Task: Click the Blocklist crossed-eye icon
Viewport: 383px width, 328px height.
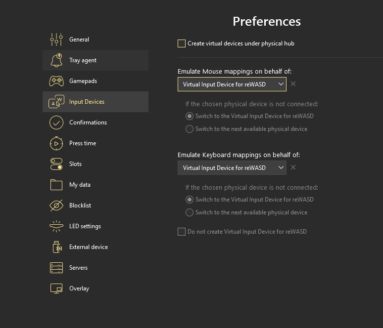Action: [56, 205]
